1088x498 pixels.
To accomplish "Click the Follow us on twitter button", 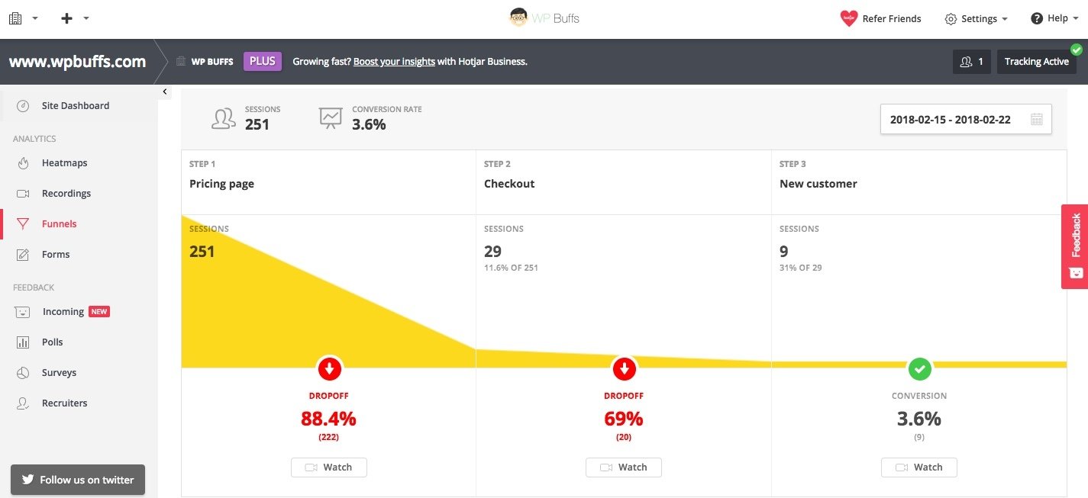I will [x=78, y=480].
